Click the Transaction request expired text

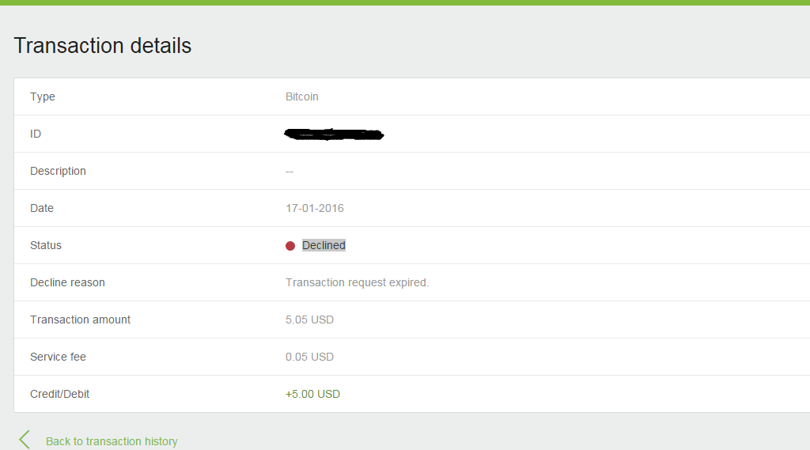(x=357, y=282)
